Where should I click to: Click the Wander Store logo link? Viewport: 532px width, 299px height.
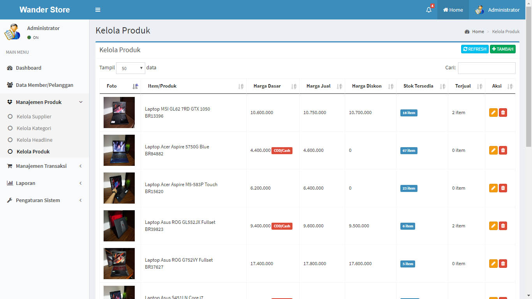45,10
